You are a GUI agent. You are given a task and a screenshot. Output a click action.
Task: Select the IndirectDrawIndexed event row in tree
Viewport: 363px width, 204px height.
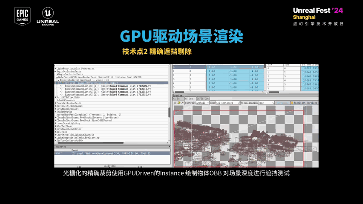click(112, 83)
